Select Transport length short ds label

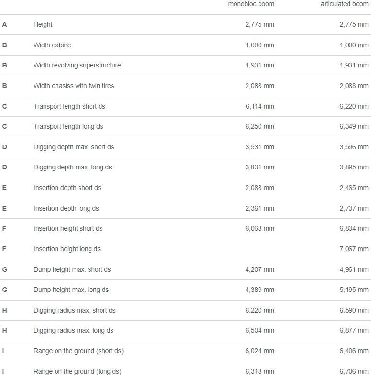(x=69, y=106)
